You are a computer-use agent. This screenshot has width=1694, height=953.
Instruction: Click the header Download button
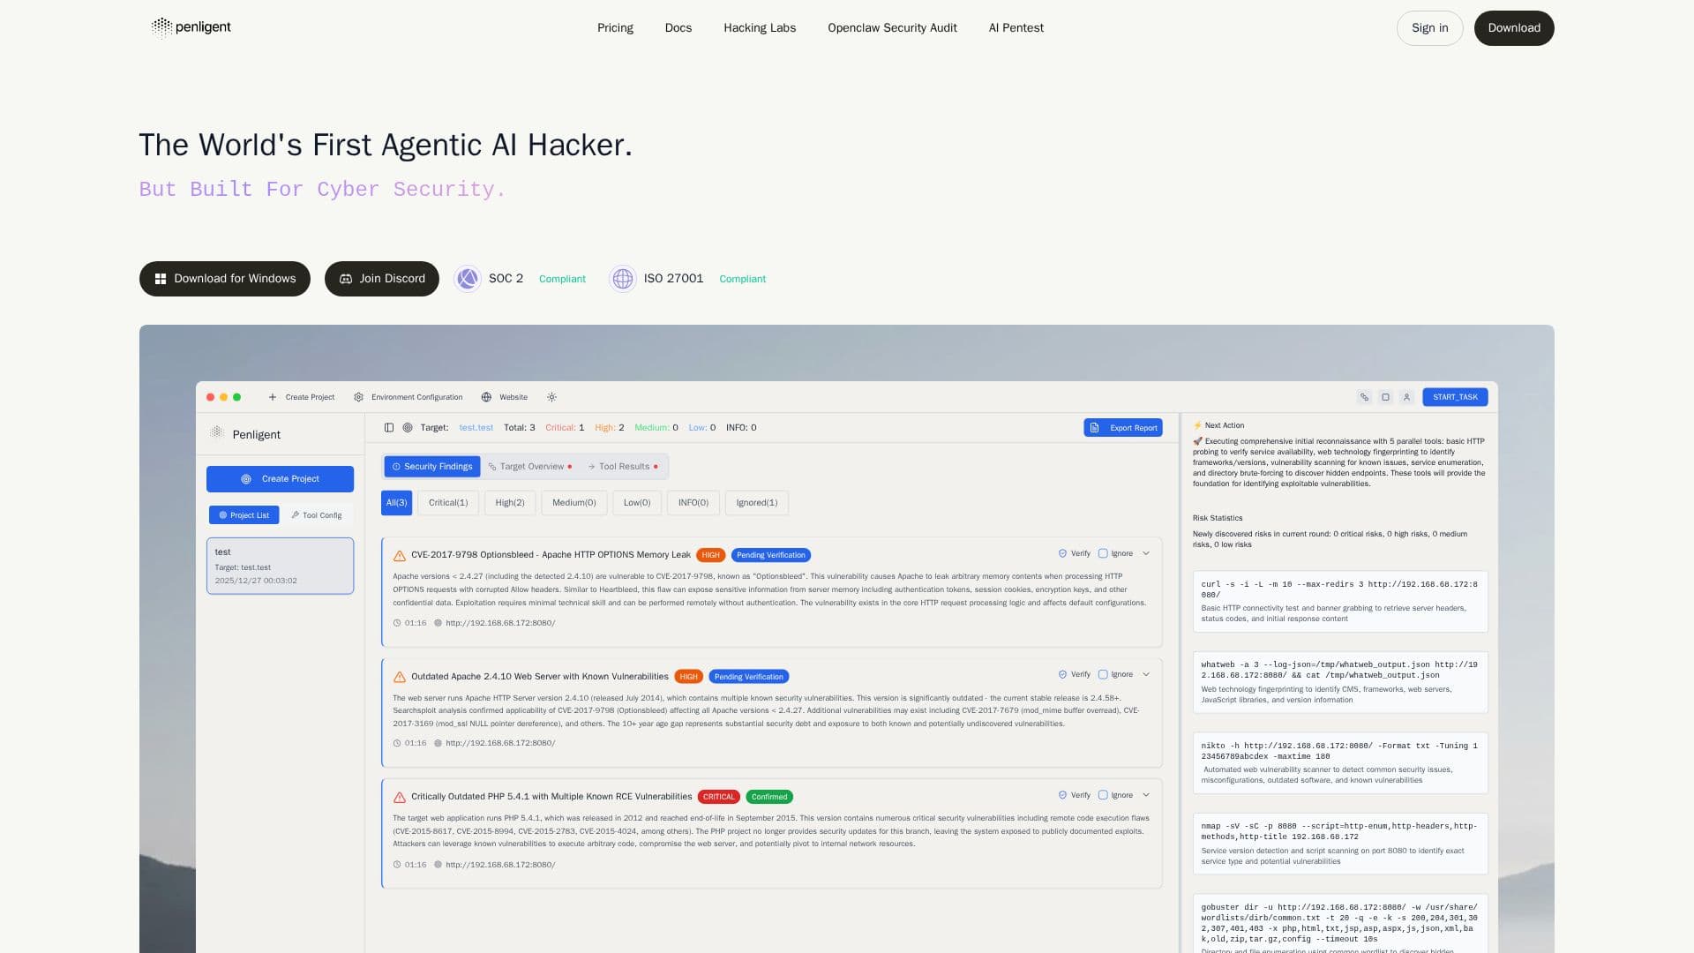(1514, 28)
